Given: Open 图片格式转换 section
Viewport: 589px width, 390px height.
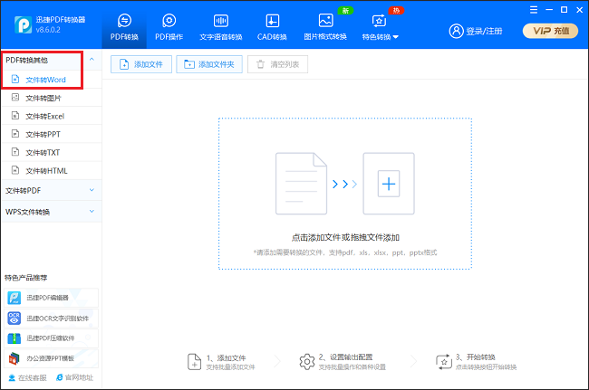Looking at the screenshot, I should pos(326,26).
